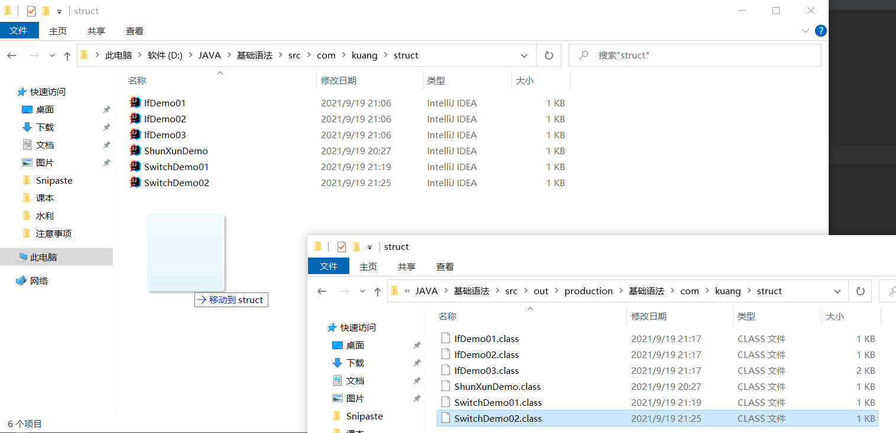
Task: Select SwitchDemo01 file icon in back window
Action: (x=135, y=167)
